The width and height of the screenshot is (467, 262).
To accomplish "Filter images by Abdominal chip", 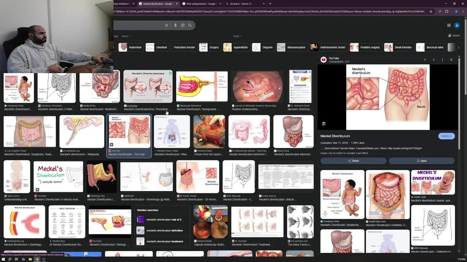I will point(131,47).
